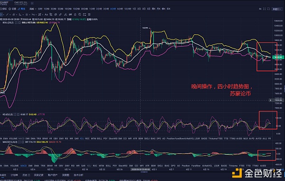Switch to the CME BTC FU... tab
285x181 pixels.
21,3
